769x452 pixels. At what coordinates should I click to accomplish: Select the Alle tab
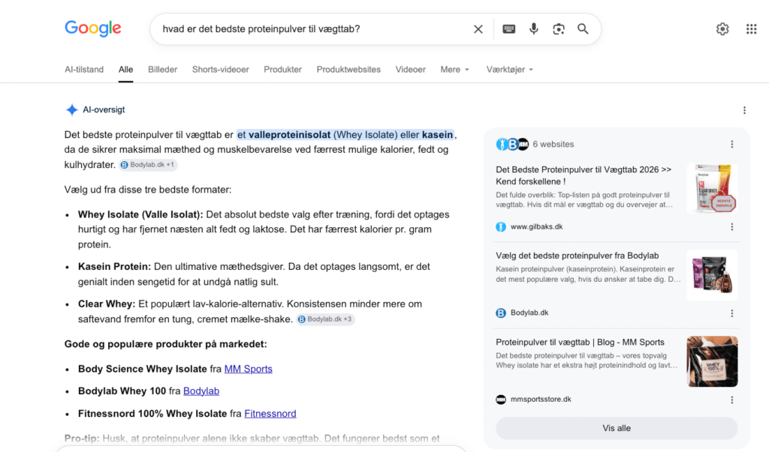(x=125, y=70)
